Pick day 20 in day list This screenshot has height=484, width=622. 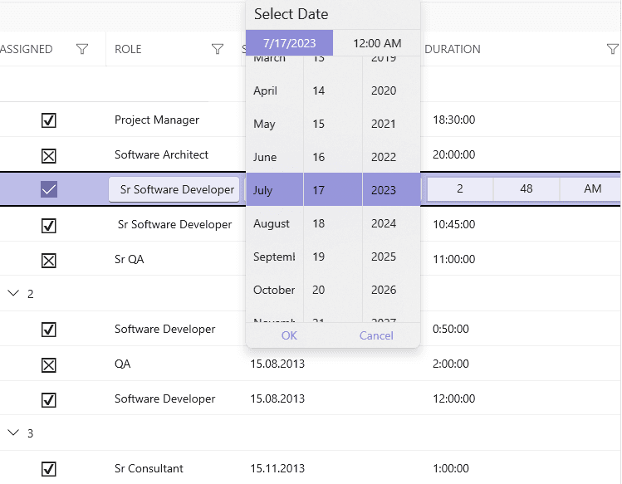click(x=333, y=290)
